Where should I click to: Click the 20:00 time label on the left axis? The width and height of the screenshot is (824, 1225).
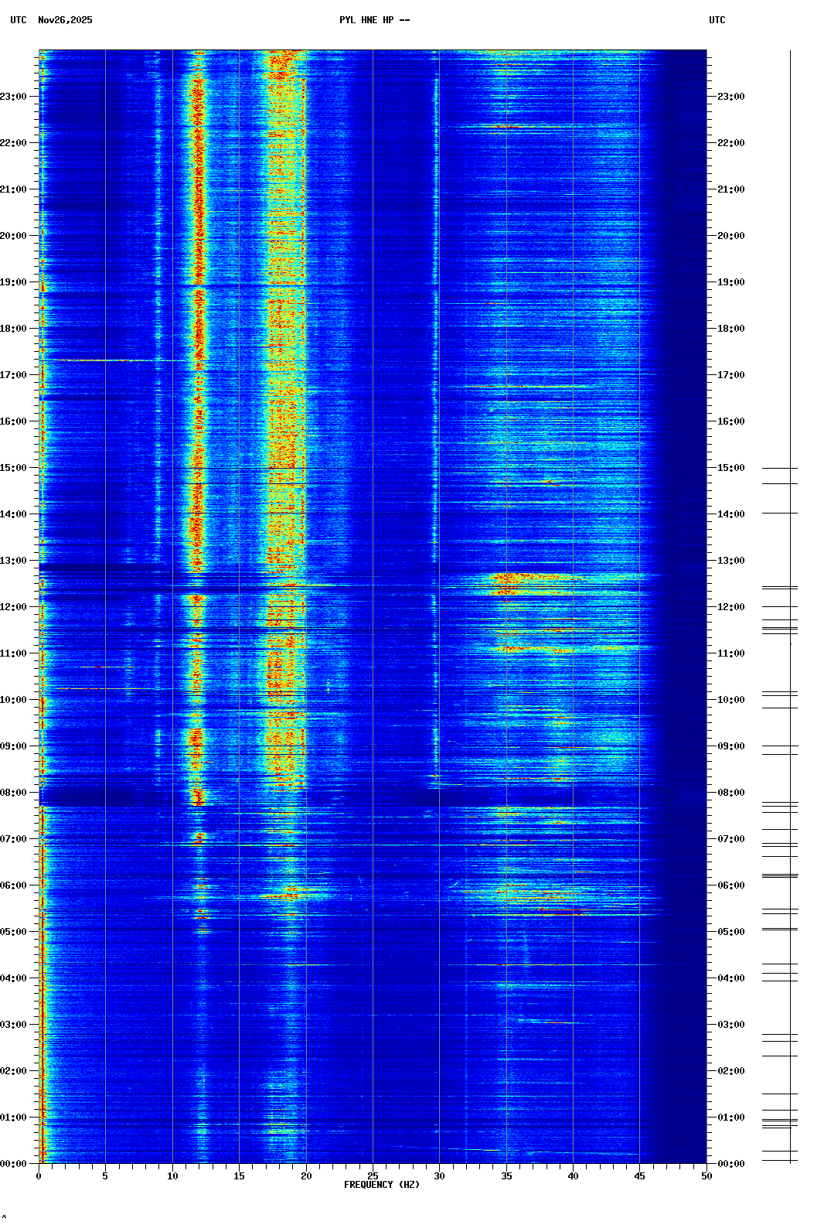13,236
